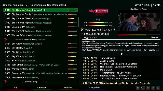
Task: Switch to the Favourites tab
Action: point(94,88)
